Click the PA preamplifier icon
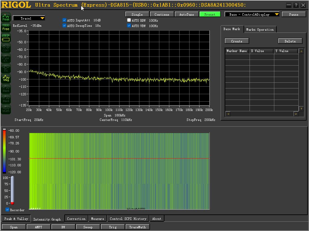 tap(6, 68)
